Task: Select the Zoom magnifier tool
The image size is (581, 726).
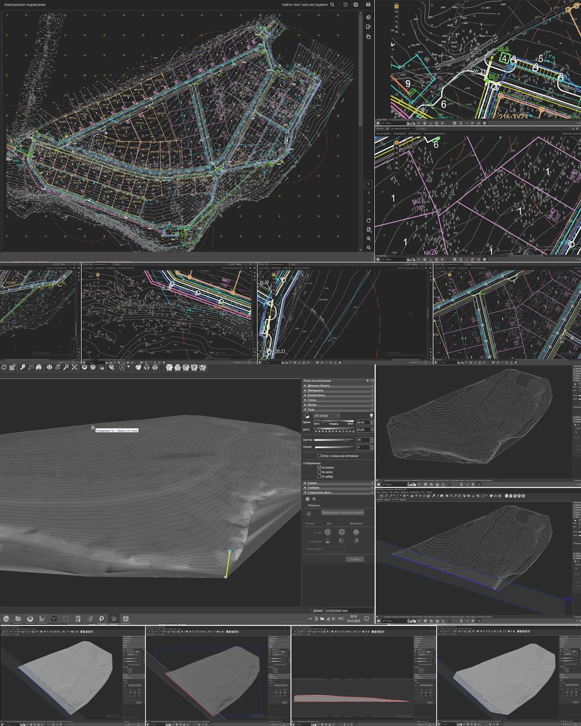Action: point(66,367)
